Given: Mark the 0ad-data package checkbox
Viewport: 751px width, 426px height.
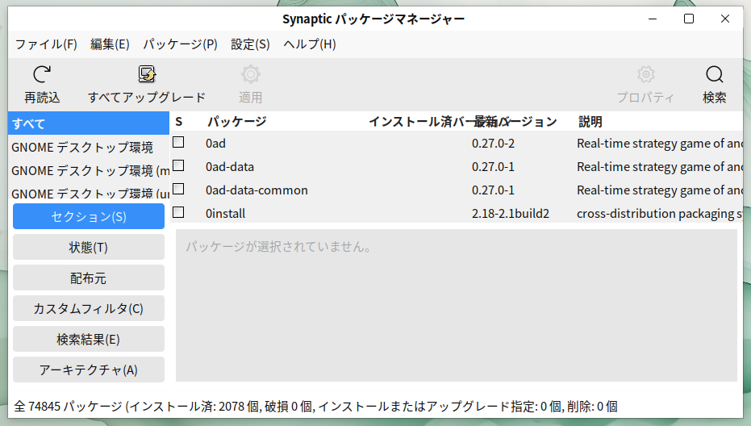Looking at the screenshot, I should click(x=178, y=166).
